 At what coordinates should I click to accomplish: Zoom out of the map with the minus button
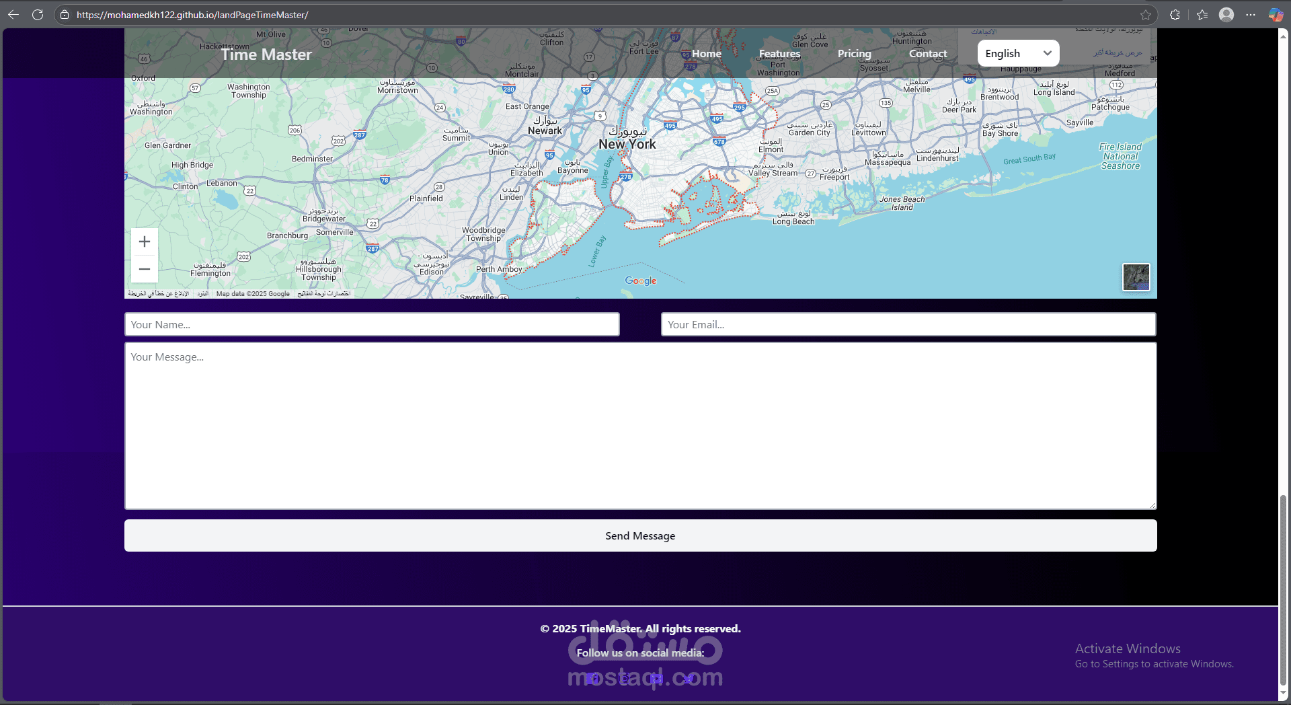(x=145, y=269)
